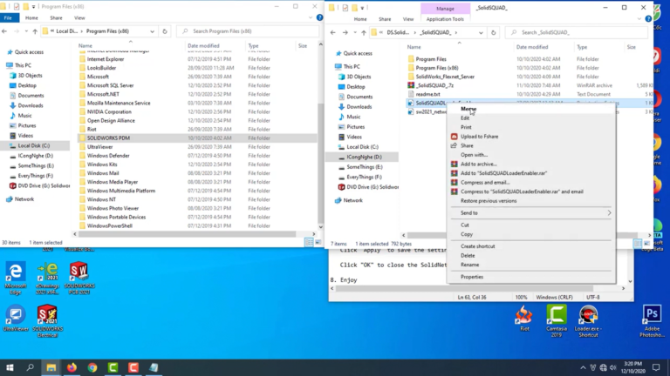Open action center notification icon
The width and height of the screenshot is (670, 376).
point(656,367)
